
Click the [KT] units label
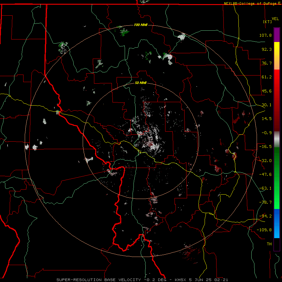pyautogui.click(x=268, y=22)
